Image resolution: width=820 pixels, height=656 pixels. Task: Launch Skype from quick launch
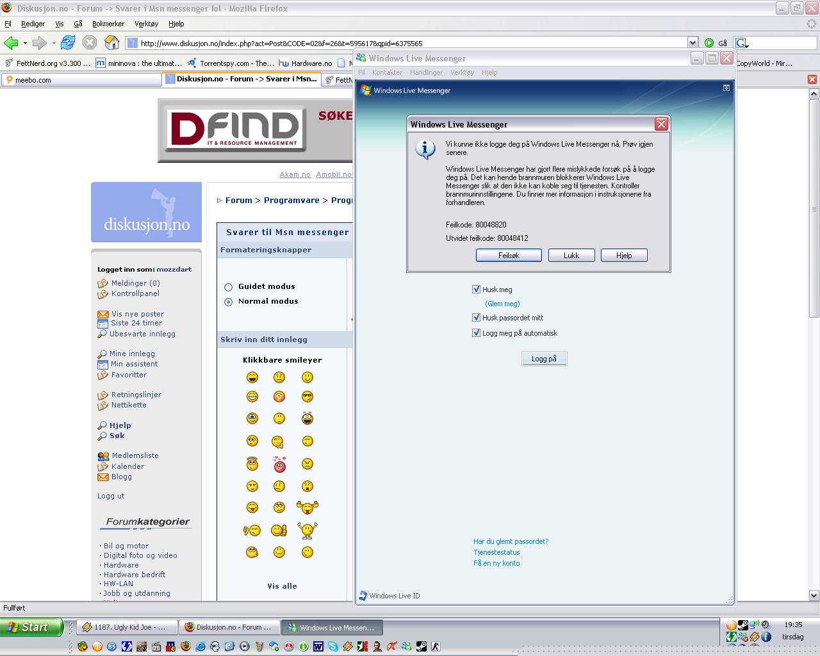[x=333, y=646]
